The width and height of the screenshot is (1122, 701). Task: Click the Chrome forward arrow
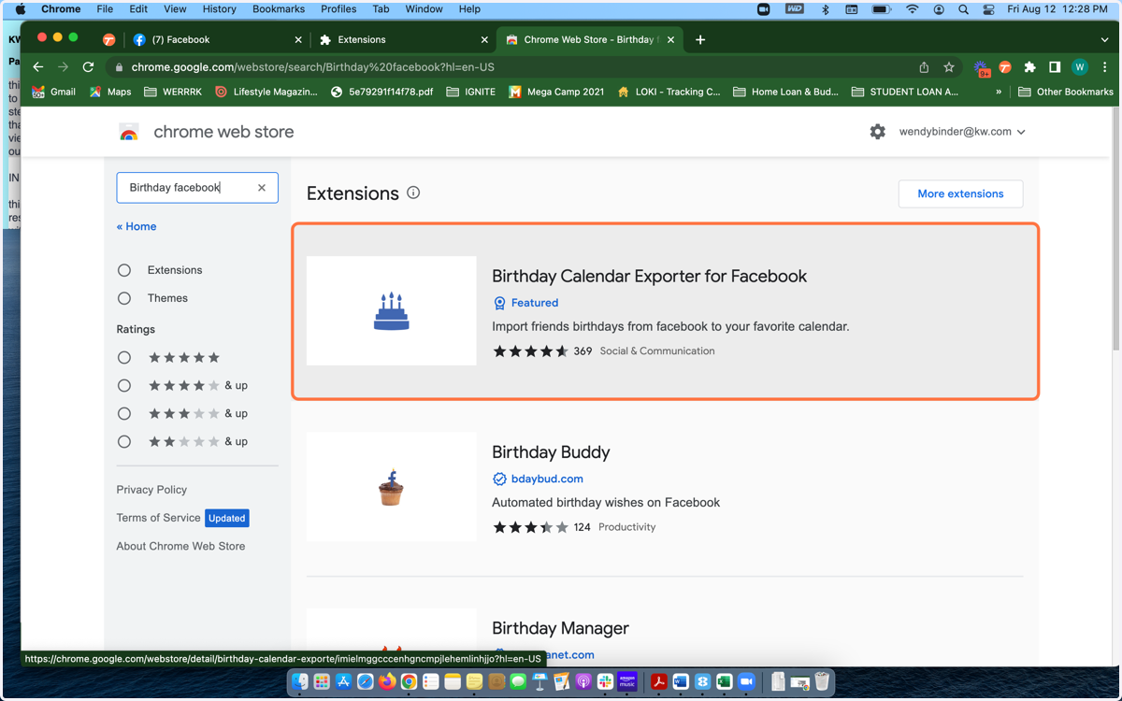coord(63,67)
